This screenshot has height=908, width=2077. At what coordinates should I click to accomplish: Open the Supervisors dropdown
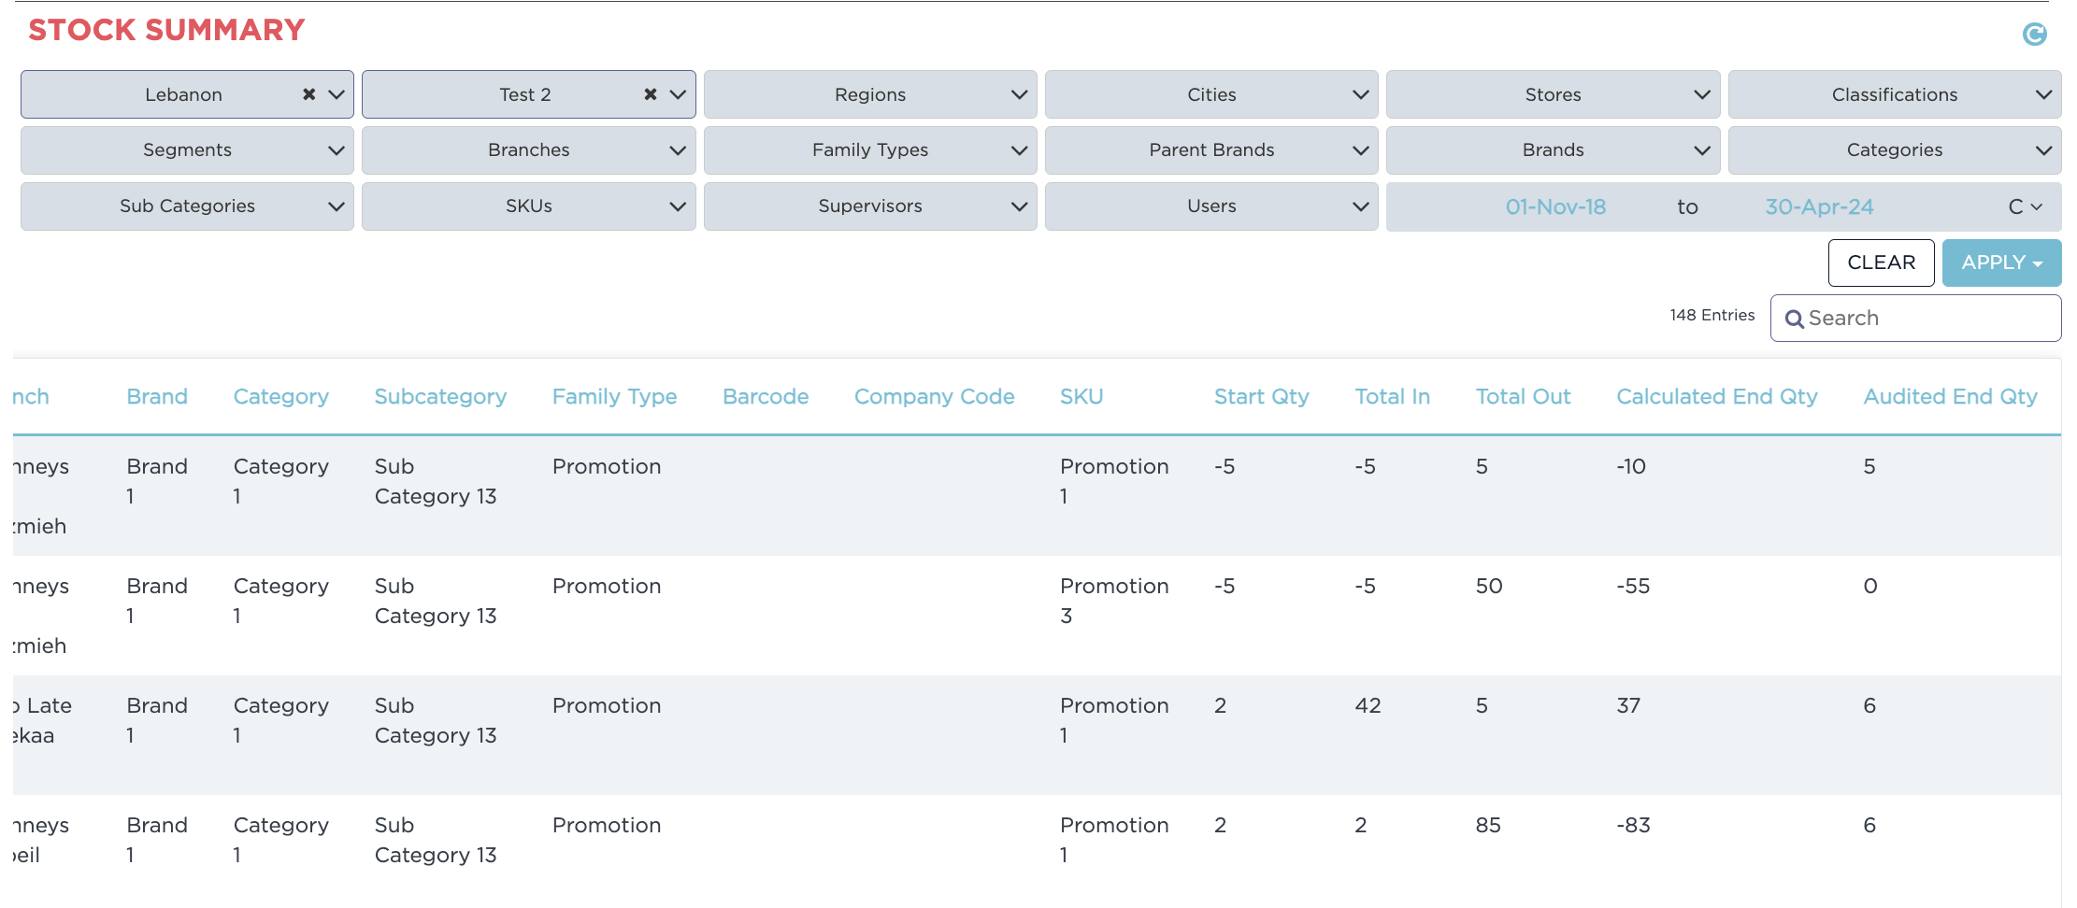[x=869, y=206]
